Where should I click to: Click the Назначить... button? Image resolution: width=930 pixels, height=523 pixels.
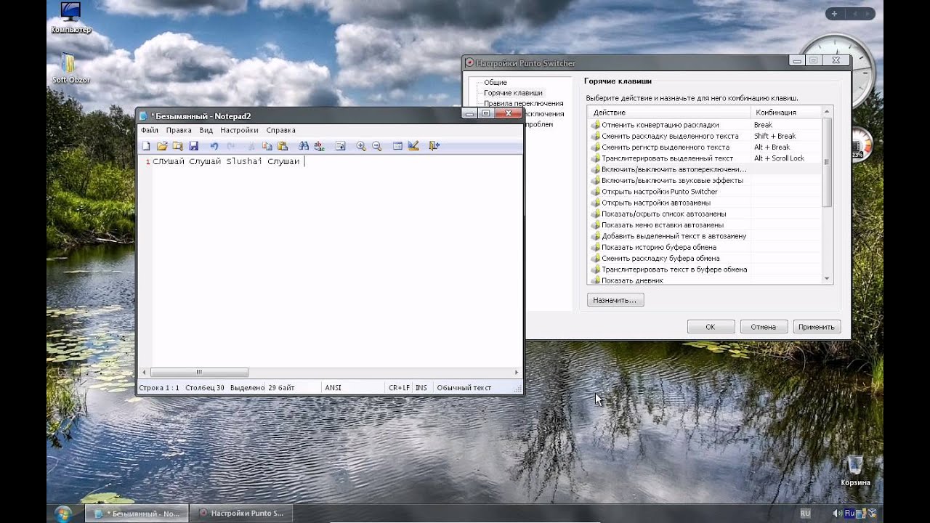(615, 300)
